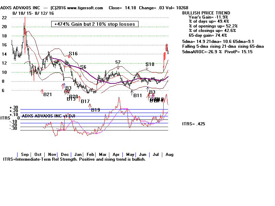Select the S6 sell signal marker
The image size is (275, 206).
pyautogui.click(x=83, y=67)
